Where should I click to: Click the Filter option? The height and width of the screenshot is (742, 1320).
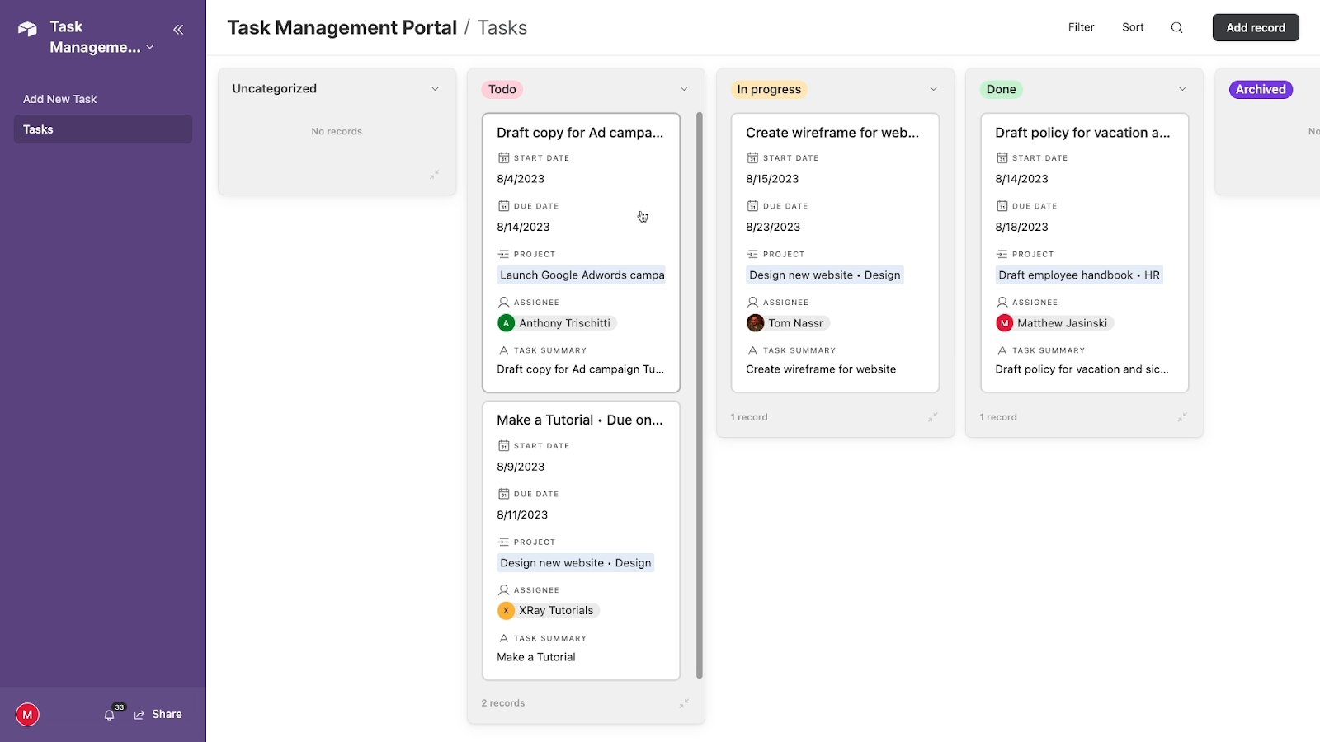(x=1081, y=27)
